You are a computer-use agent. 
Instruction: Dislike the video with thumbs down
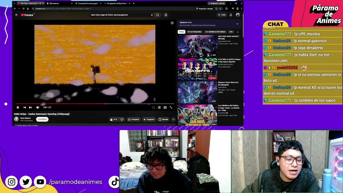coord(122,120)
